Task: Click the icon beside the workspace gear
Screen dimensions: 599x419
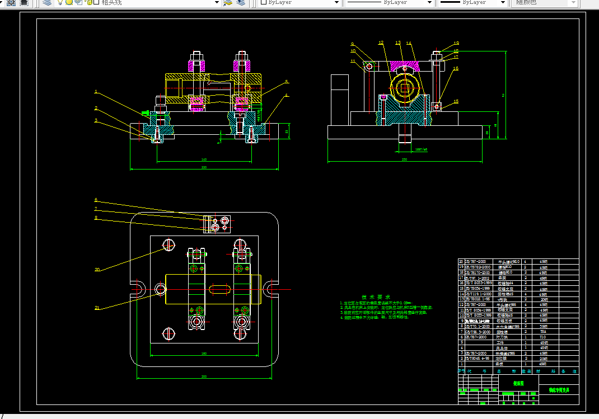Action: 24,3
